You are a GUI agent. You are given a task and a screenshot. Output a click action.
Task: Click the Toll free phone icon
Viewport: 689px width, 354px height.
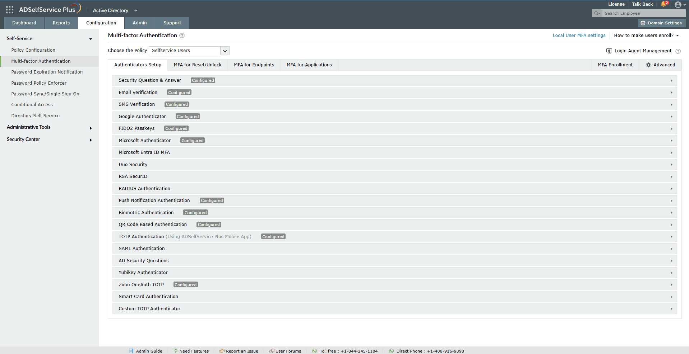(315, 351)
